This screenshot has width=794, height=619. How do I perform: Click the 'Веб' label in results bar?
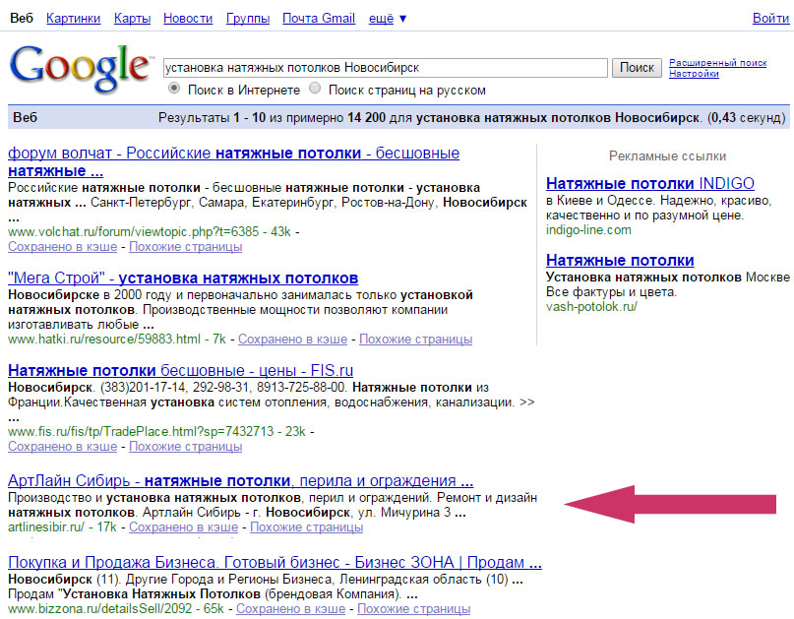tap(26, 117)
